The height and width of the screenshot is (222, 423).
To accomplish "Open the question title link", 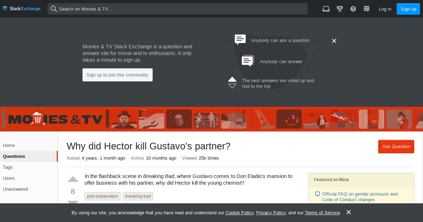I will tap(148, 146).
